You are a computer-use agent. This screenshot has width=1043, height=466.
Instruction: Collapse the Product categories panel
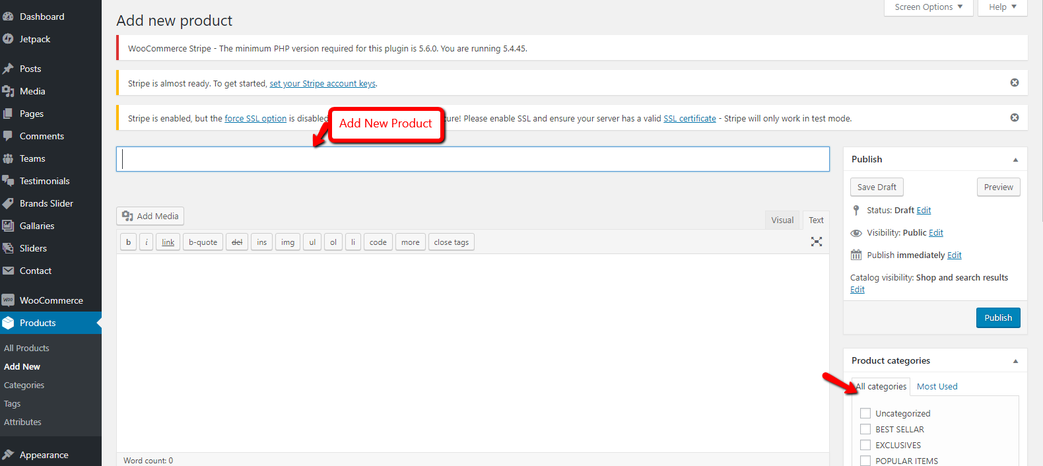tap(1015, 361)
